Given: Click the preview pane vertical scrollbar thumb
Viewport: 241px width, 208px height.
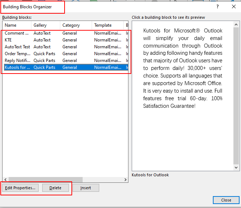Looking at the screenshot, I should 236,96.
